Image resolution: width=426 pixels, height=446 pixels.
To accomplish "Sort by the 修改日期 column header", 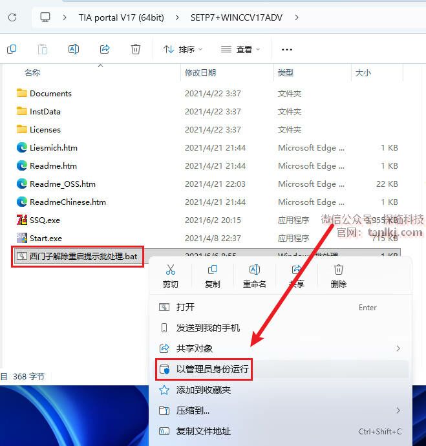I will (x=200, y=73).
